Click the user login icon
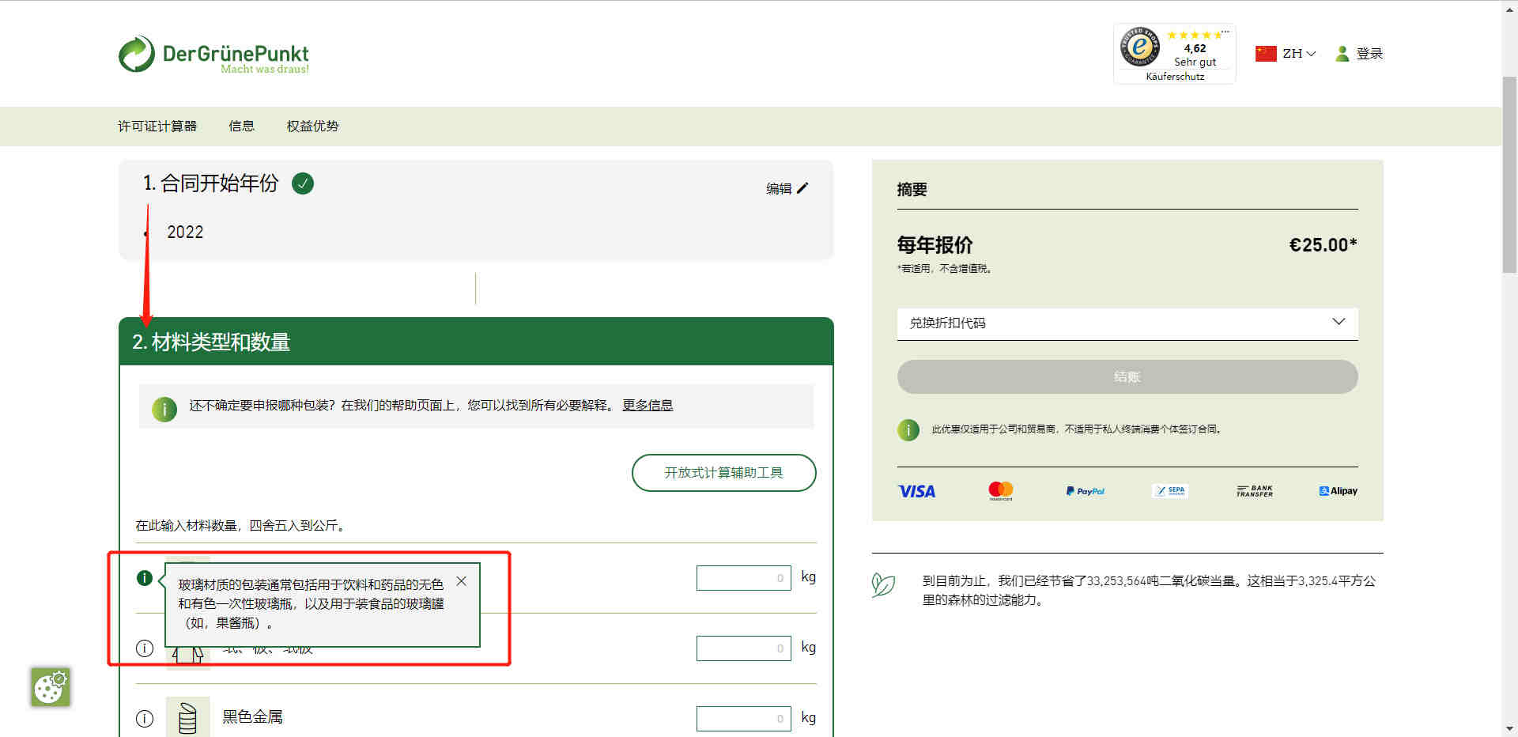 (1342, 54)
